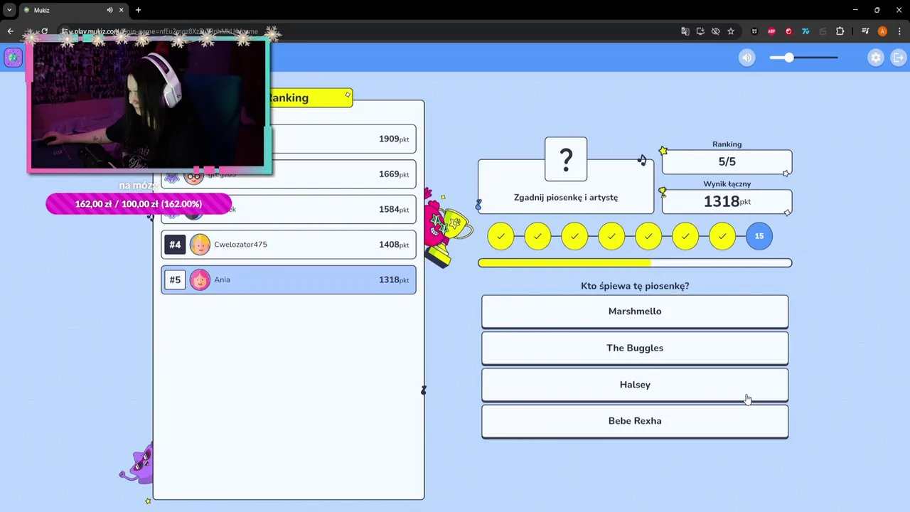Viewport: 910px width, 512px height.
Task: Click Ania's pink avatar
Action: (x=200, y=279)
